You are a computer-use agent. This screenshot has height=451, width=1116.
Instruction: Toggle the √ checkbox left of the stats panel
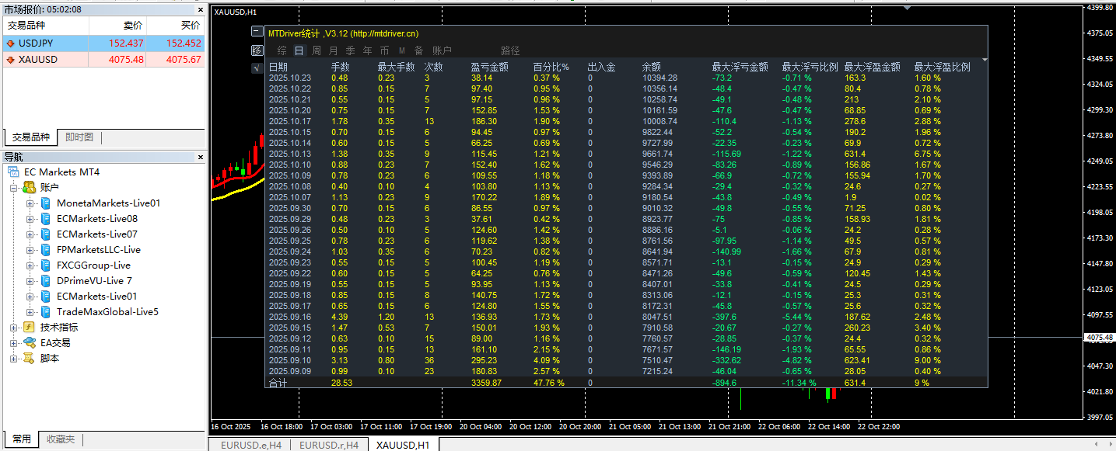tap(257, 68)
